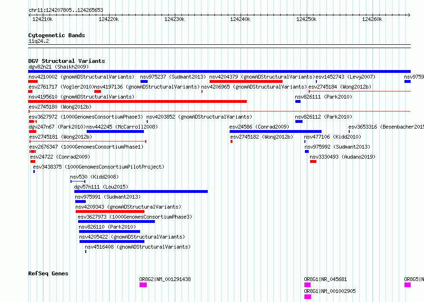This screenshot has width=424, height=302.
Task: Click the nsv975237 (Sudmant2013) label
Action: (173, 77)
